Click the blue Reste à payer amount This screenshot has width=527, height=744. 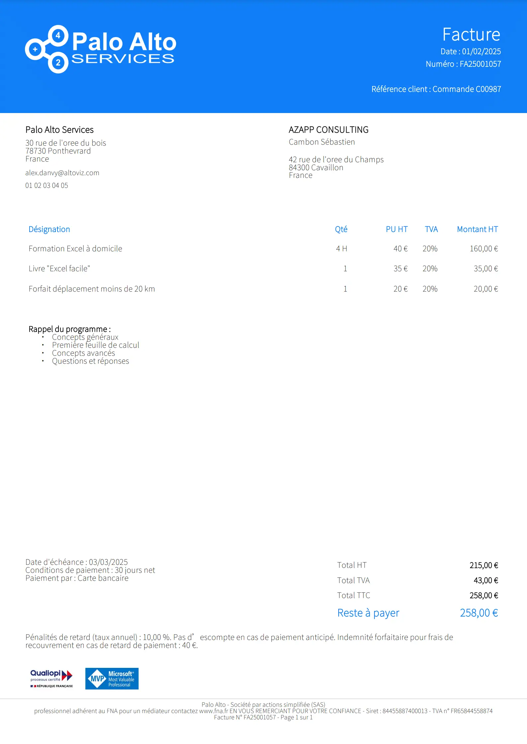tap(479, 613)
